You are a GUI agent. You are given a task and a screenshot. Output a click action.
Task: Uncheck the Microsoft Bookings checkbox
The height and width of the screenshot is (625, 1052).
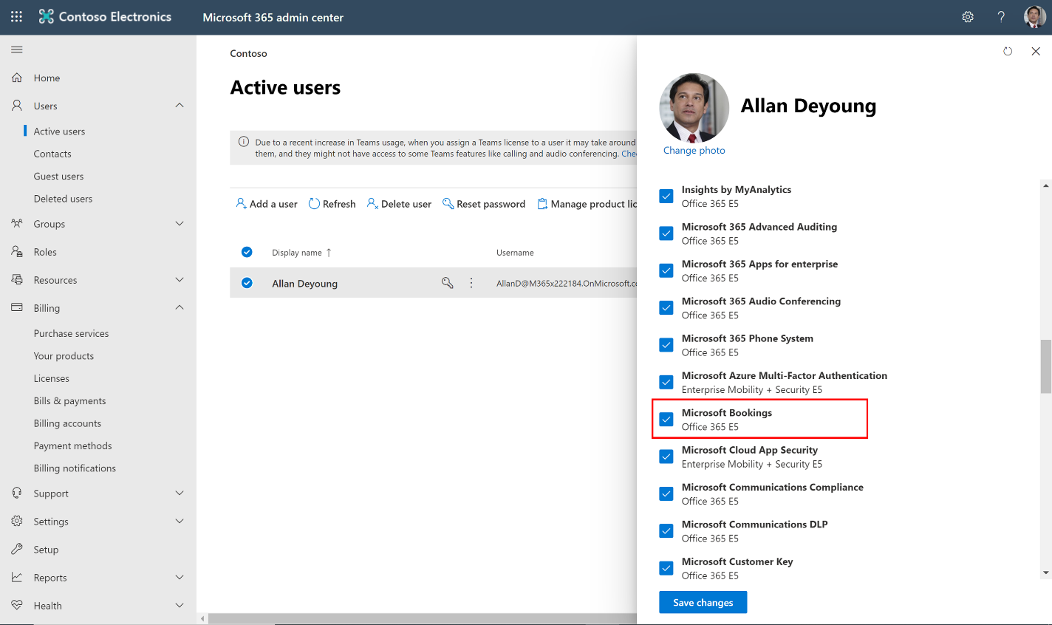pos(666,419)
